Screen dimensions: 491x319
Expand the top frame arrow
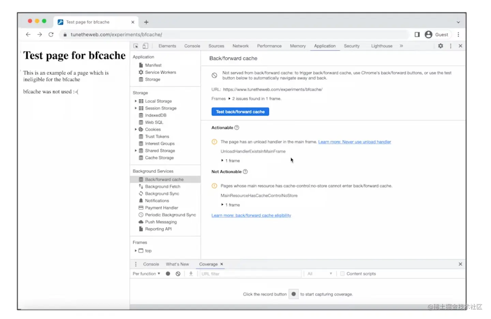pyautogui.click(x=136, y=251)
